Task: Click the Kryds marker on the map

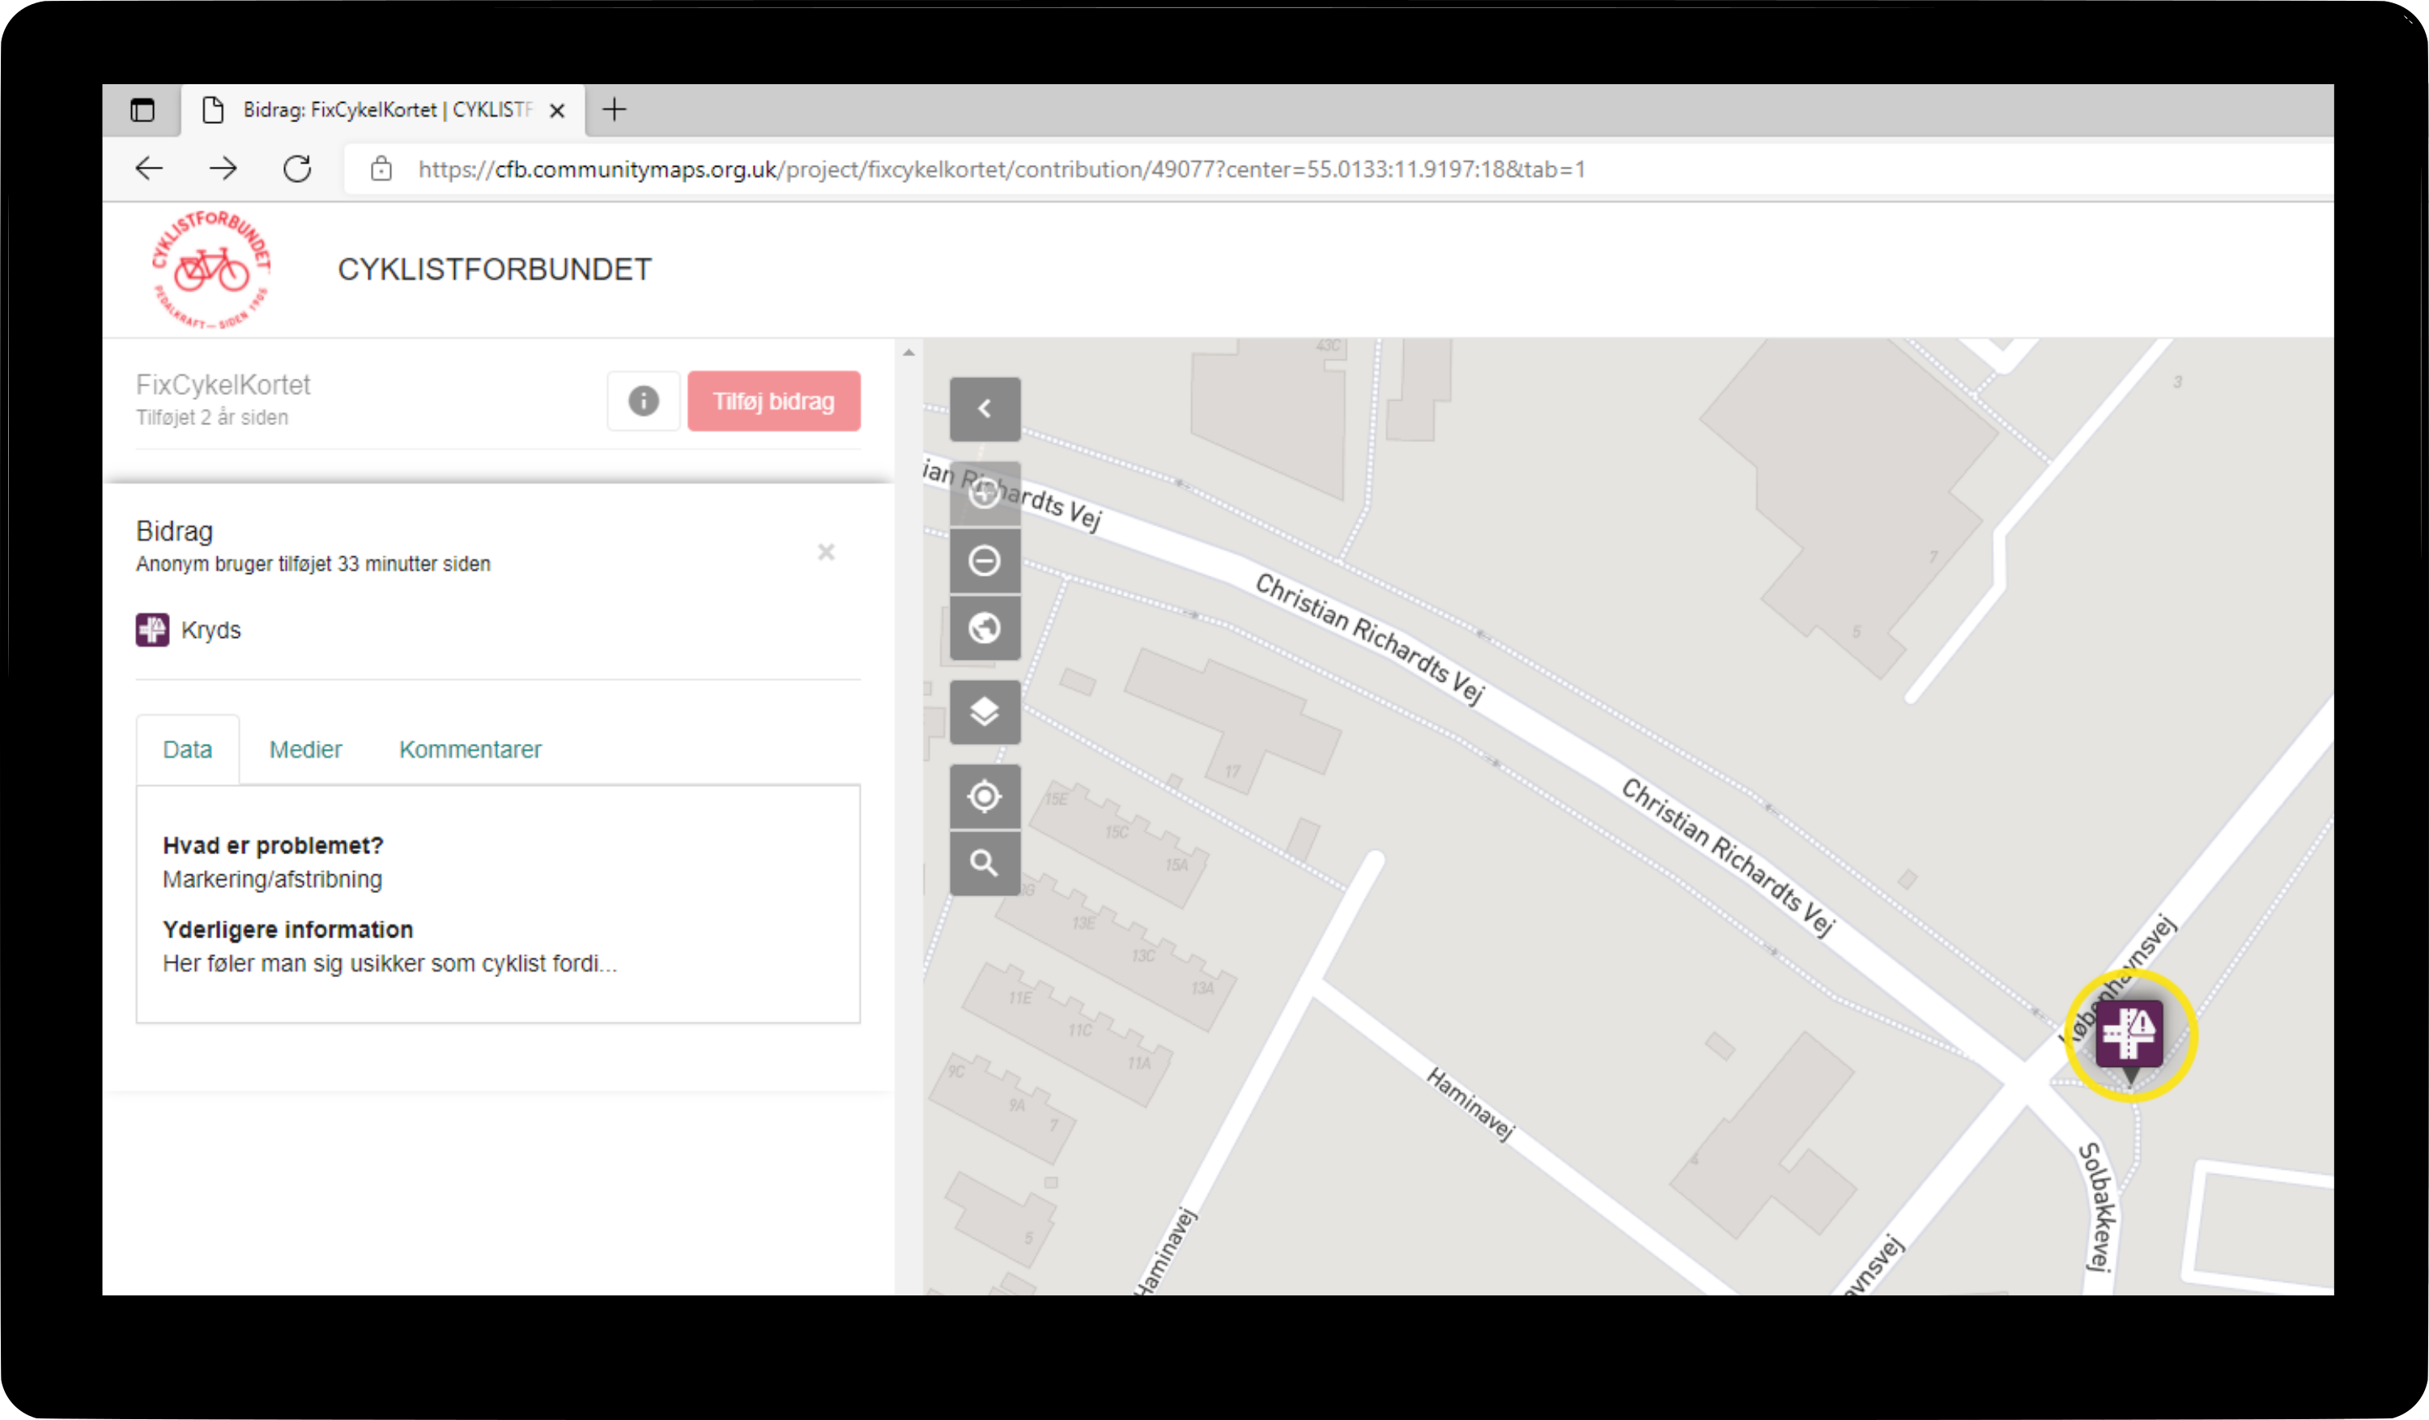Action: click(2129, 1035)
